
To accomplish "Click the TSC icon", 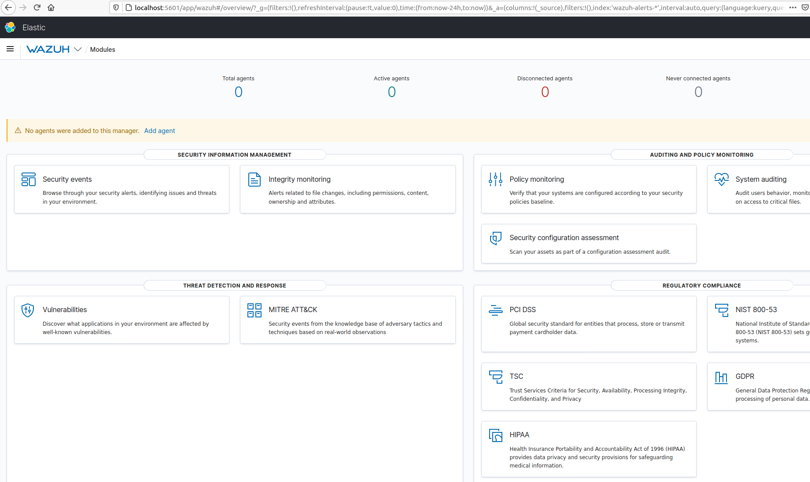I will click(495, 377).
